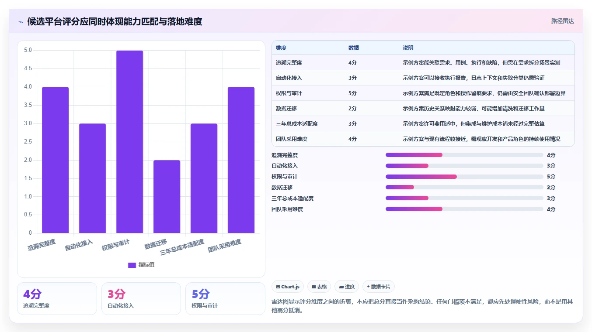Click the Chart.js tag label
Screen dimensions: 592x332
(290, 287)
